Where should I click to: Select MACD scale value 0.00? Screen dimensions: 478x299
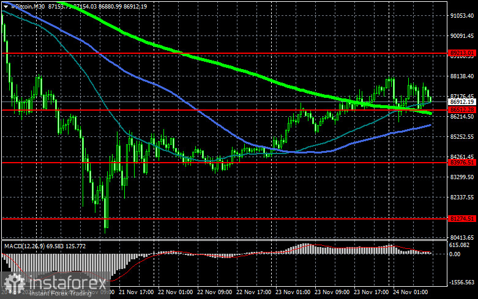[455, 254]
